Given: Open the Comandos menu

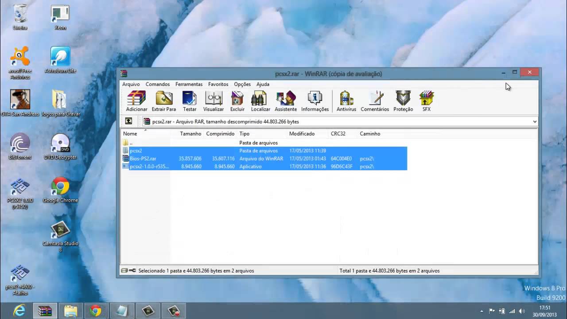Looking at the screenshot, I should point(158,84).
